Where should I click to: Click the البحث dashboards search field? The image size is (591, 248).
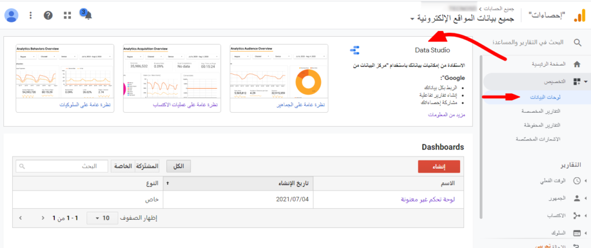click(x=62, y=166)
